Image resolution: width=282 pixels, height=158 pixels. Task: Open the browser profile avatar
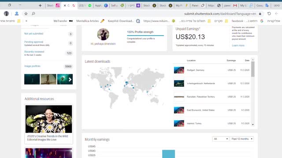pyautogui.click(x=6, y=14)
